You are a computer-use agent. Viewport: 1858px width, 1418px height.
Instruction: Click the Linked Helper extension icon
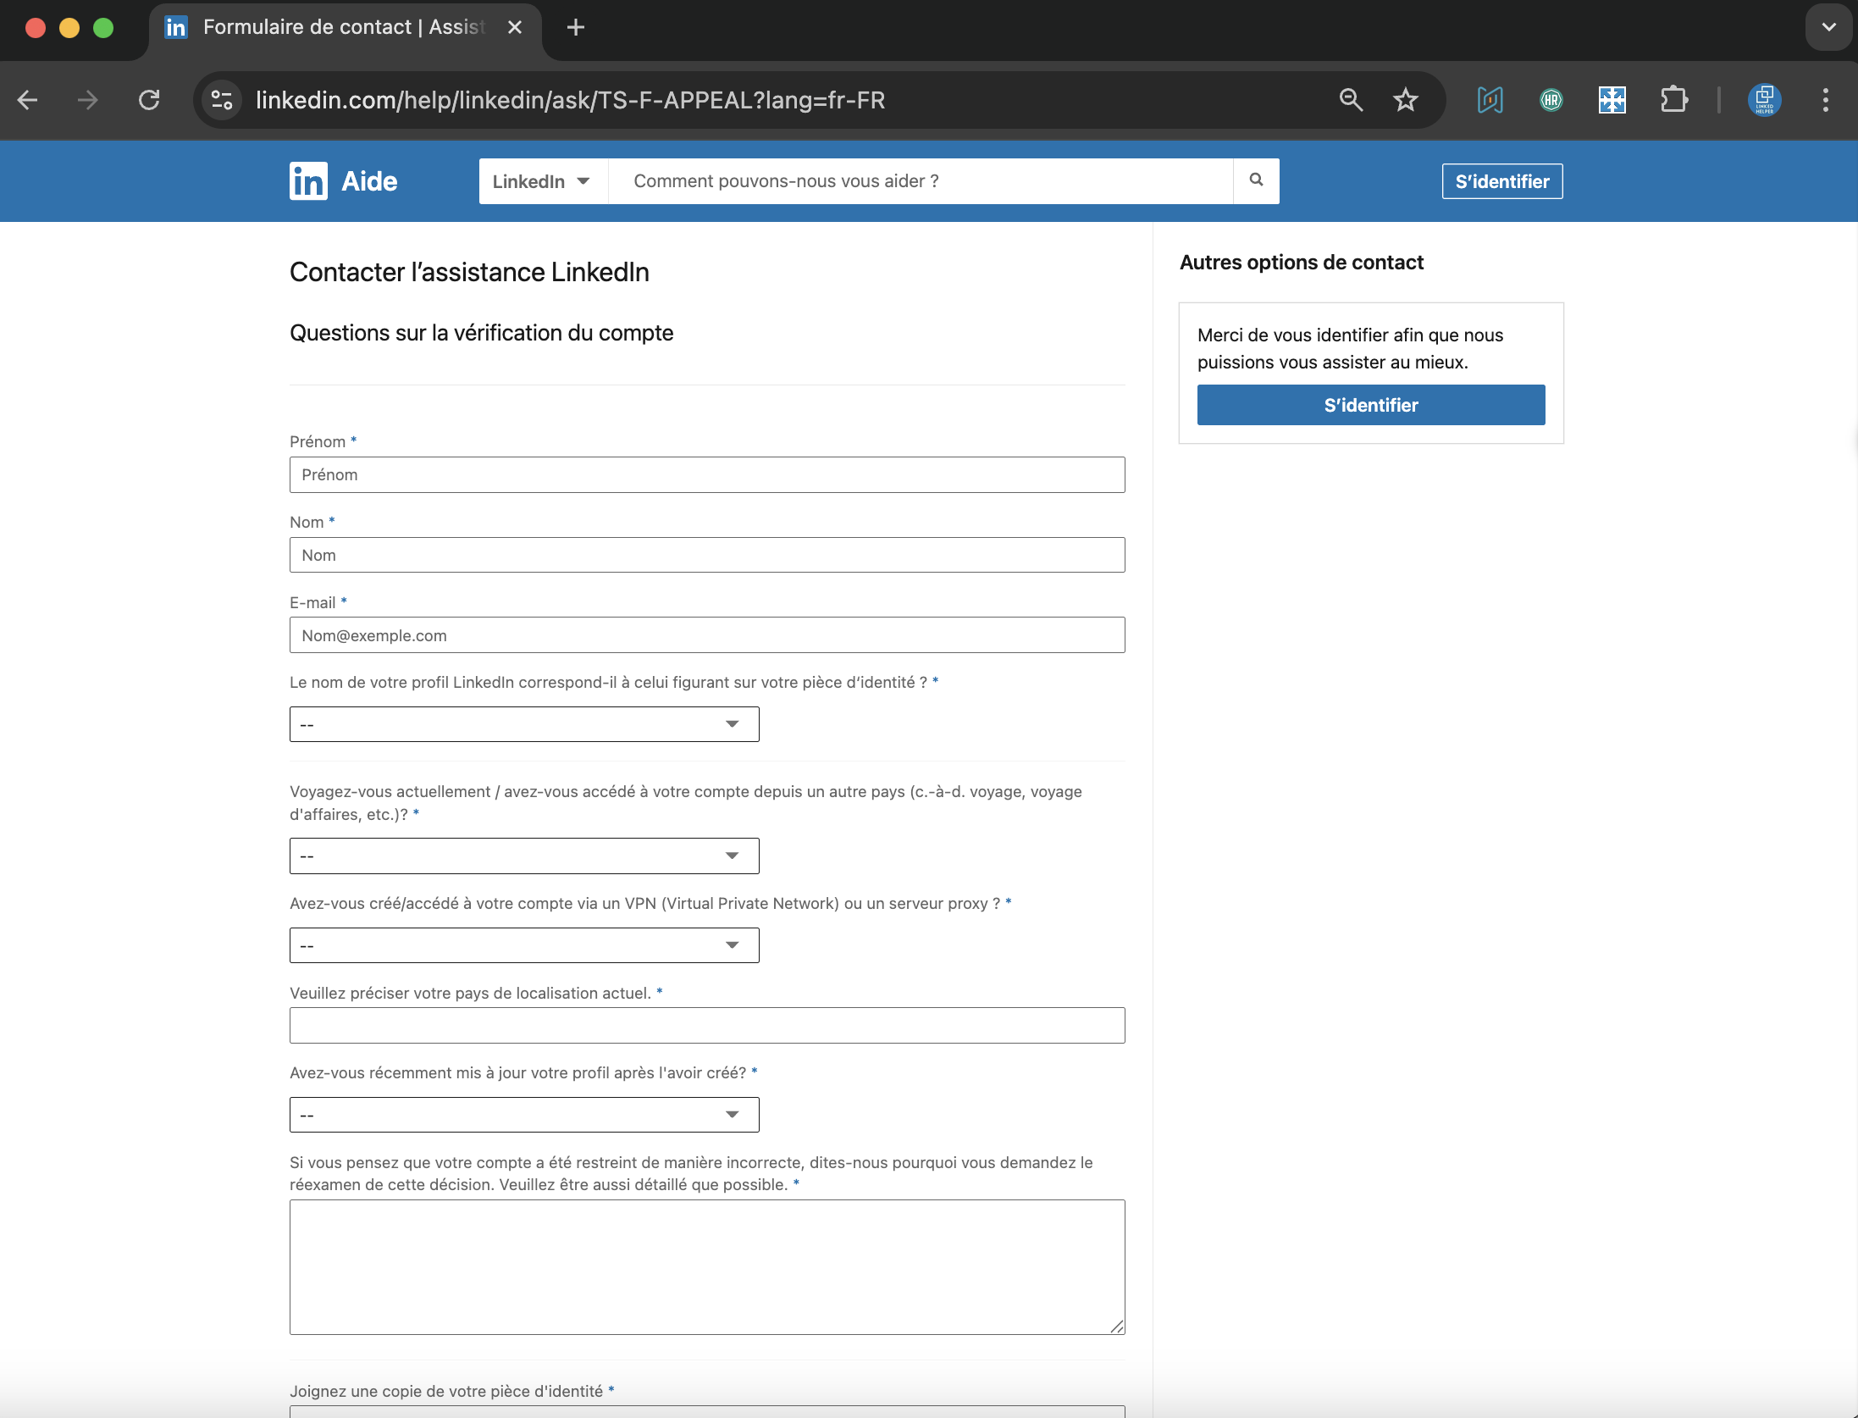point(1764,100)
